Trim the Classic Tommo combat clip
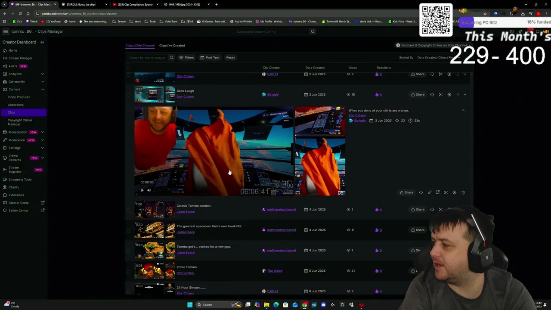The image size is (551, 310). click(440, 209)
